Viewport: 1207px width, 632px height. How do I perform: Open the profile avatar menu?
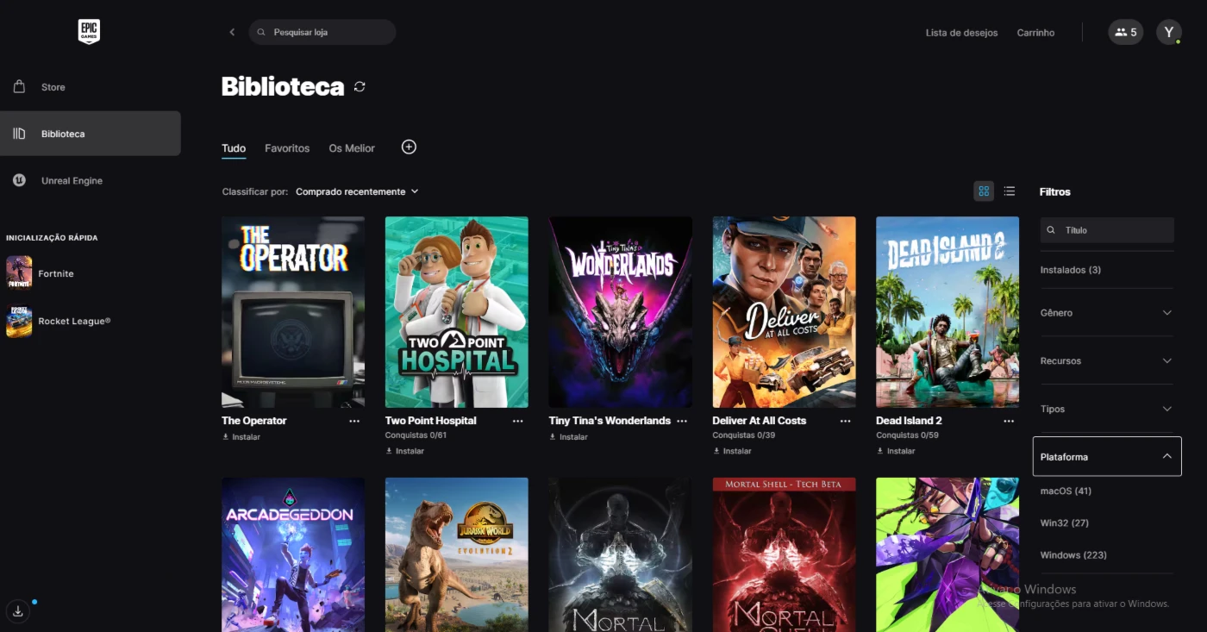coord(1169,32)
